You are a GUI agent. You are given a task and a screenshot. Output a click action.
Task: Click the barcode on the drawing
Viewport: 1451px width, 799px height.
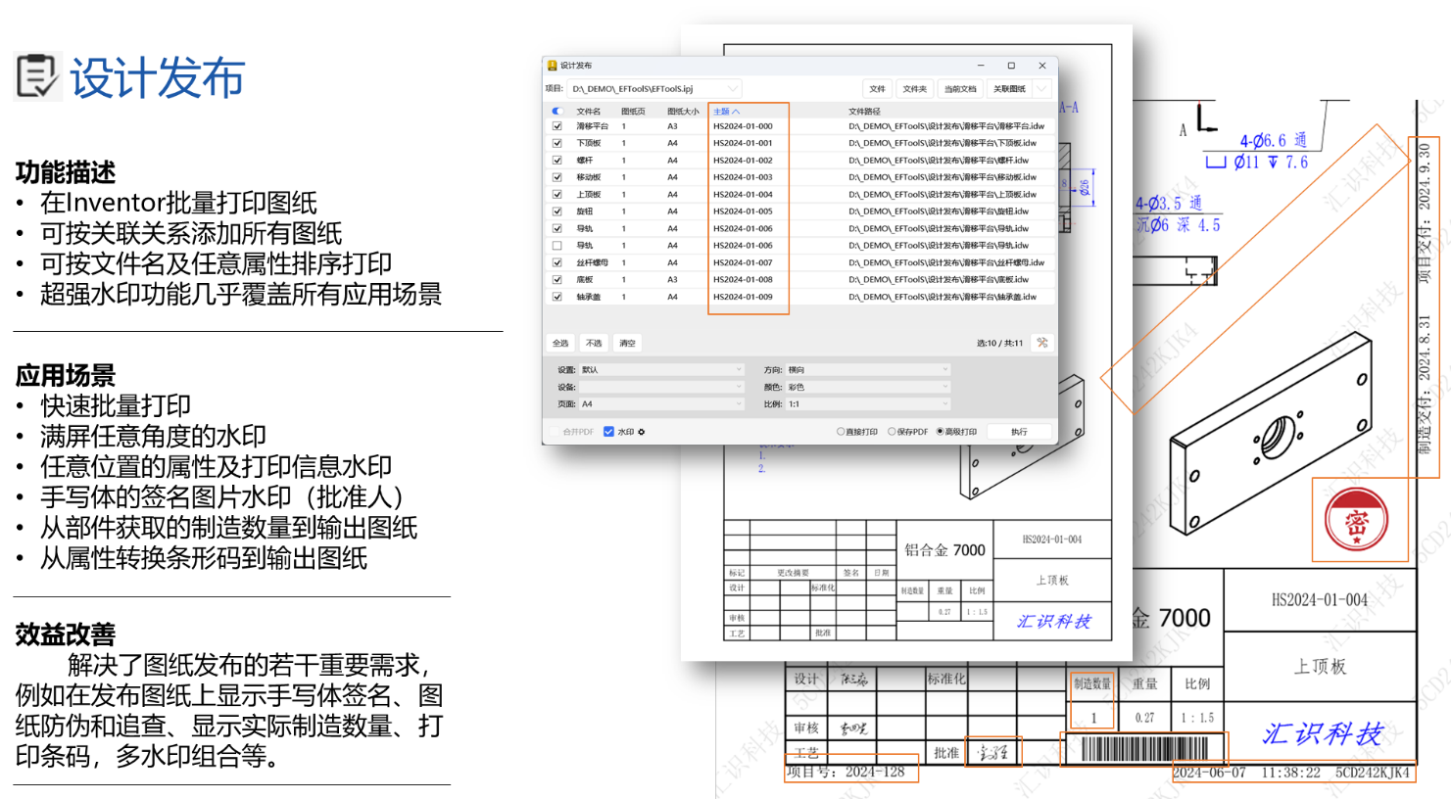click(x=1143, y=750)
